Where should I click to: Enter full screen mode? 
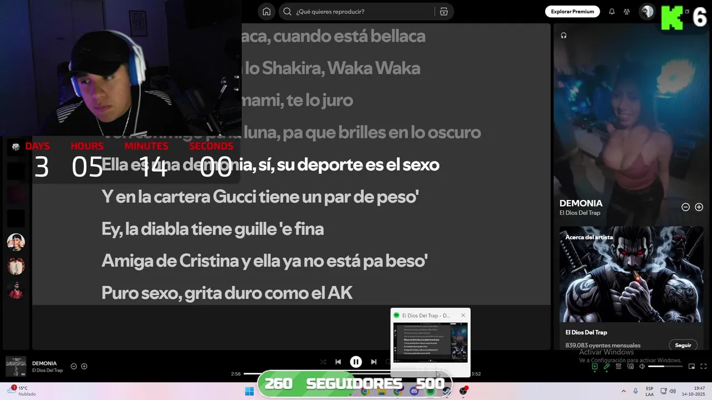[703, 366]
